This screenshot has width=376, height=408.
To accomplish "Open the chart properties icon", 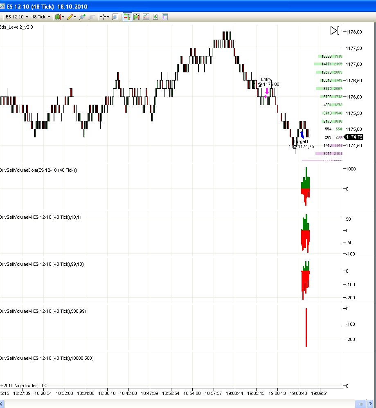I will (x=165, y=17).
